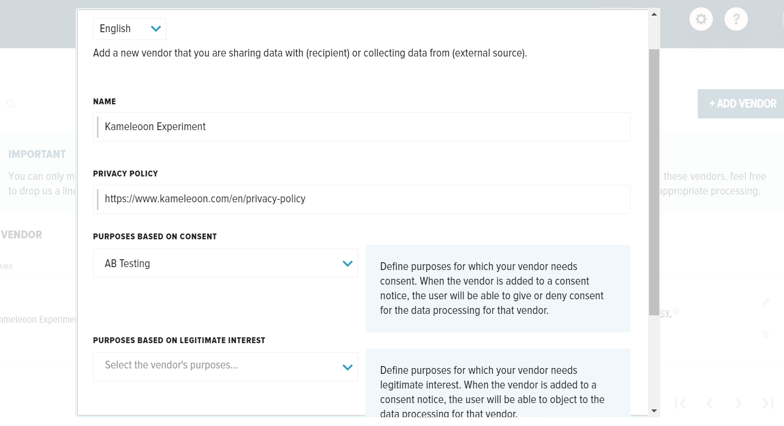The image size is (784, 426).
Task: Open the help question mark icon
Action: [x=736, y=19]
